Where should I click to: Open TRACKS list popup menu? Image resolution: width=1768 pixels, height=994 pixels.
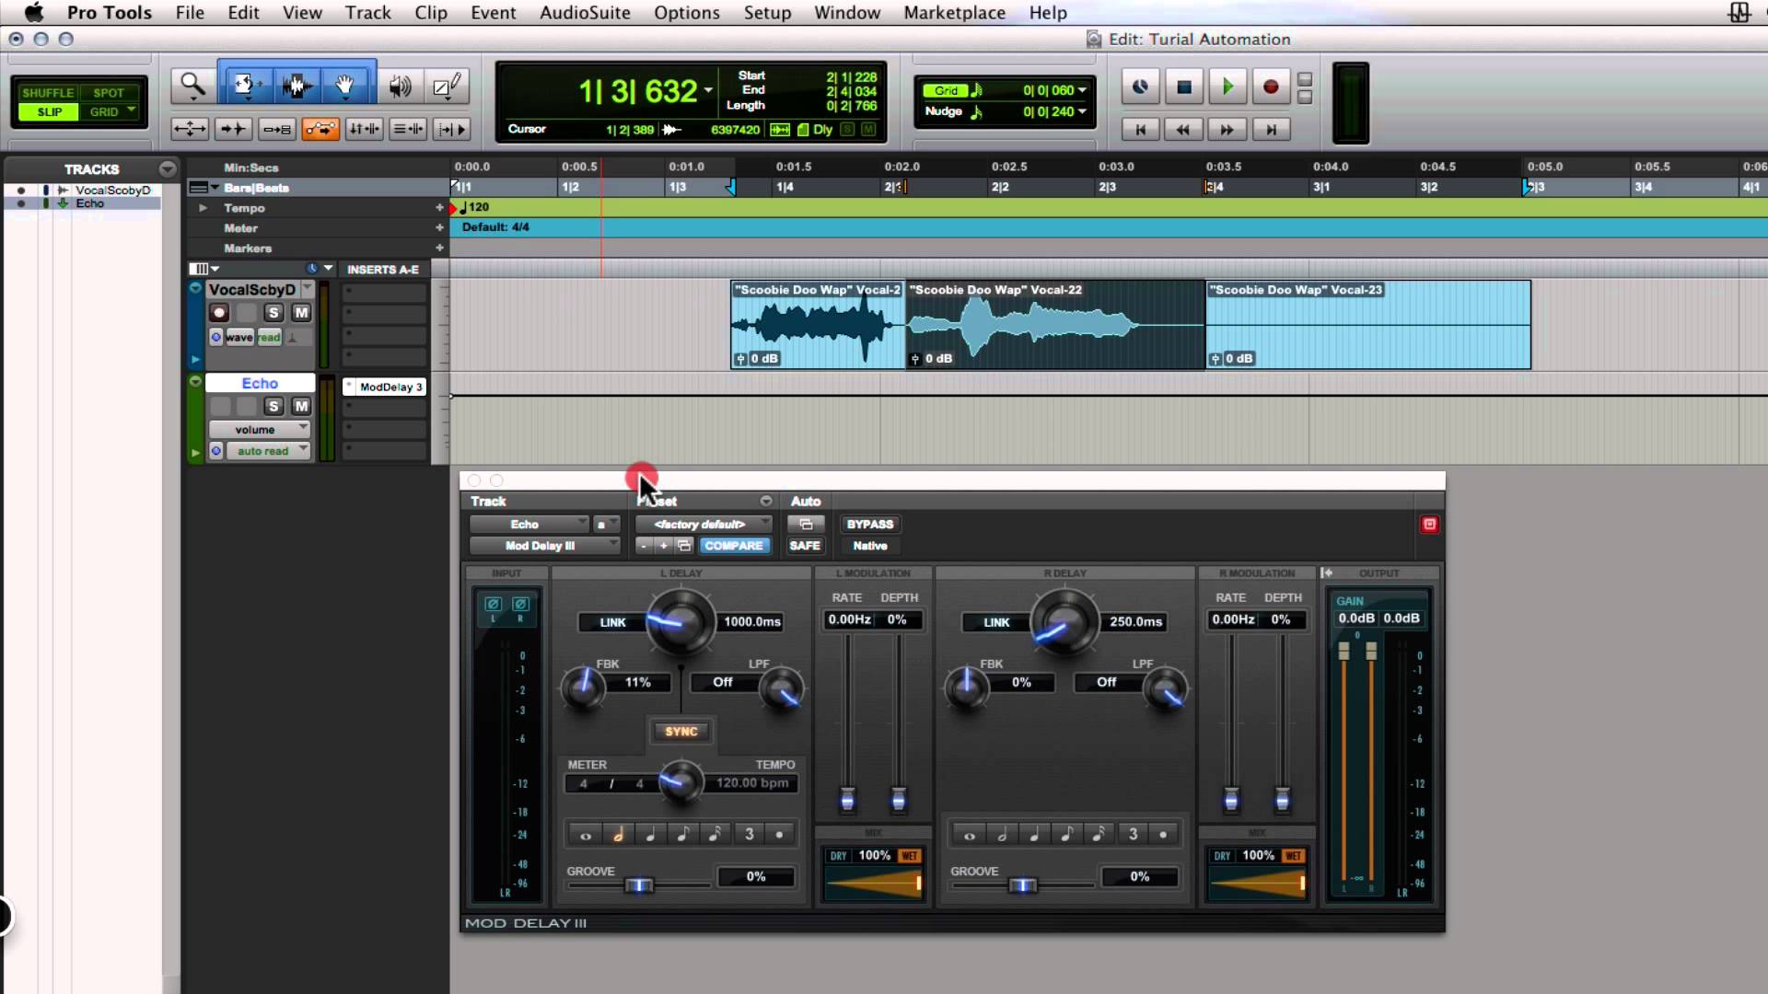pos(168,169)
